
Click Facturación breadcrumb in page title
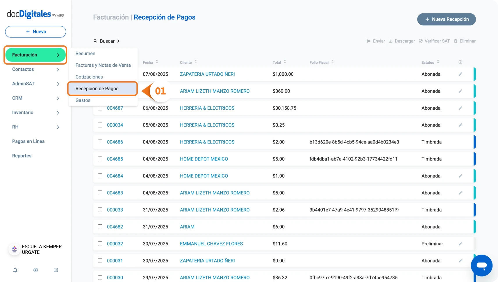pyautogui.click(x=111, y=17)
